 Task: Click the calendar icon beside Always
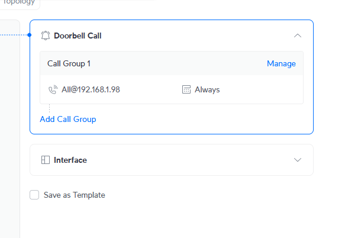(x=186, y=90)
